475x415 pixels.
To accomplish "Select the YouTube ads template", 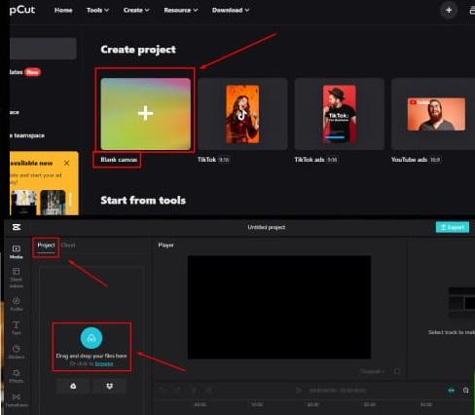I will coord(433,114).
